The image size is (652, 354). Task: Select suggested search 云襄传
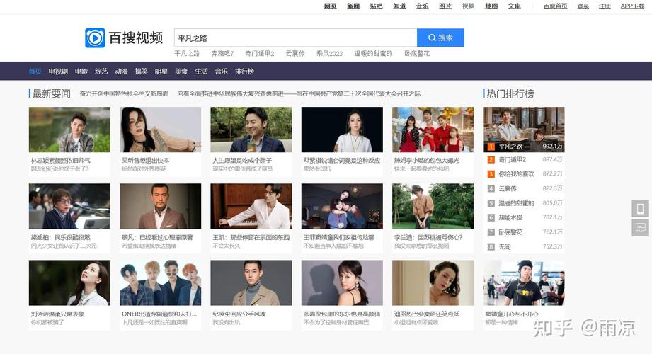point(294,53)
